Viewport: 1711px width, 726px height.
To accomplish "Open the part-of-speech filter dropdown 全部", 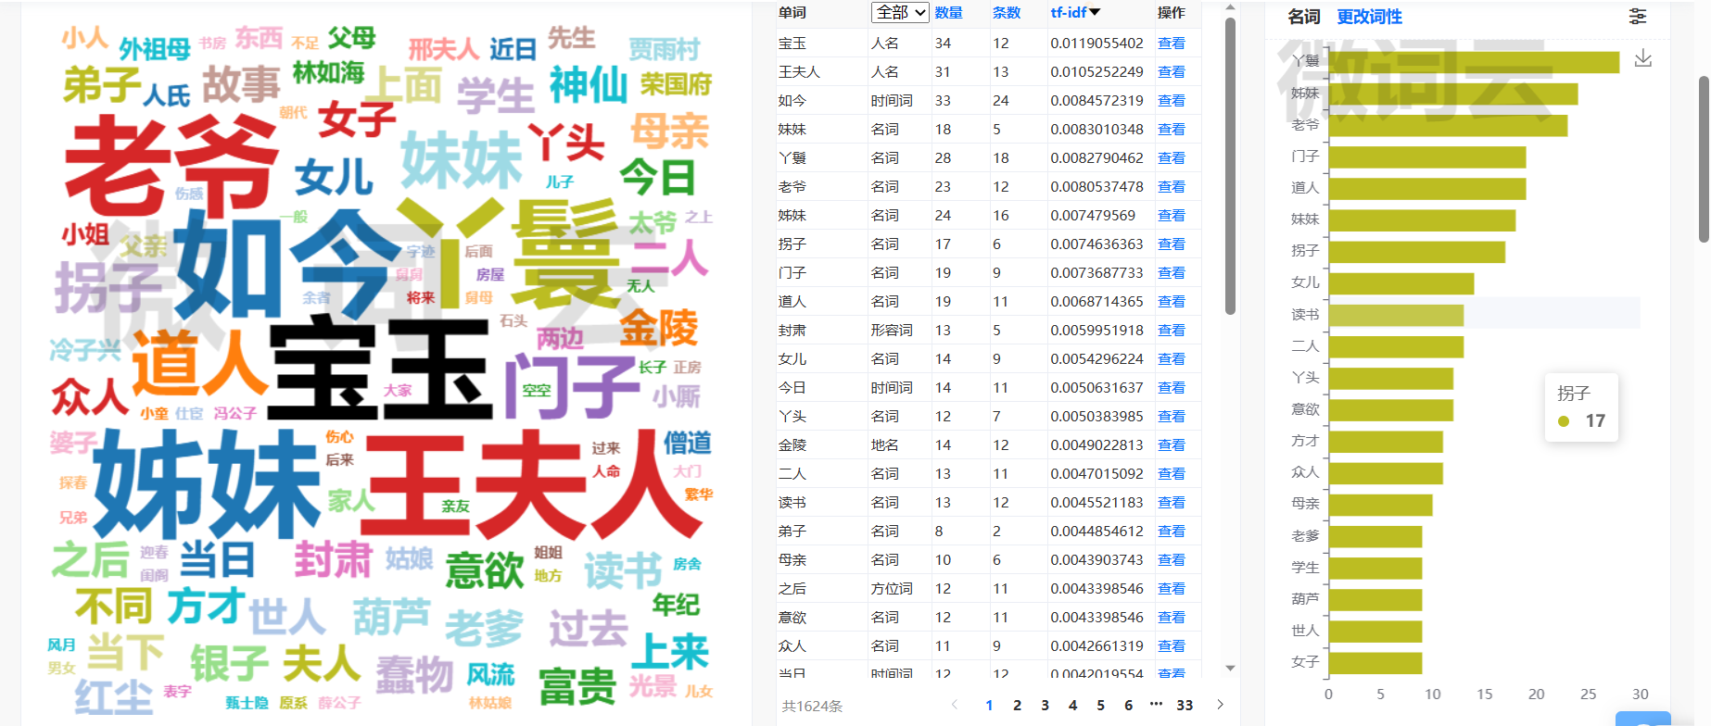I will tap(899, 12).
